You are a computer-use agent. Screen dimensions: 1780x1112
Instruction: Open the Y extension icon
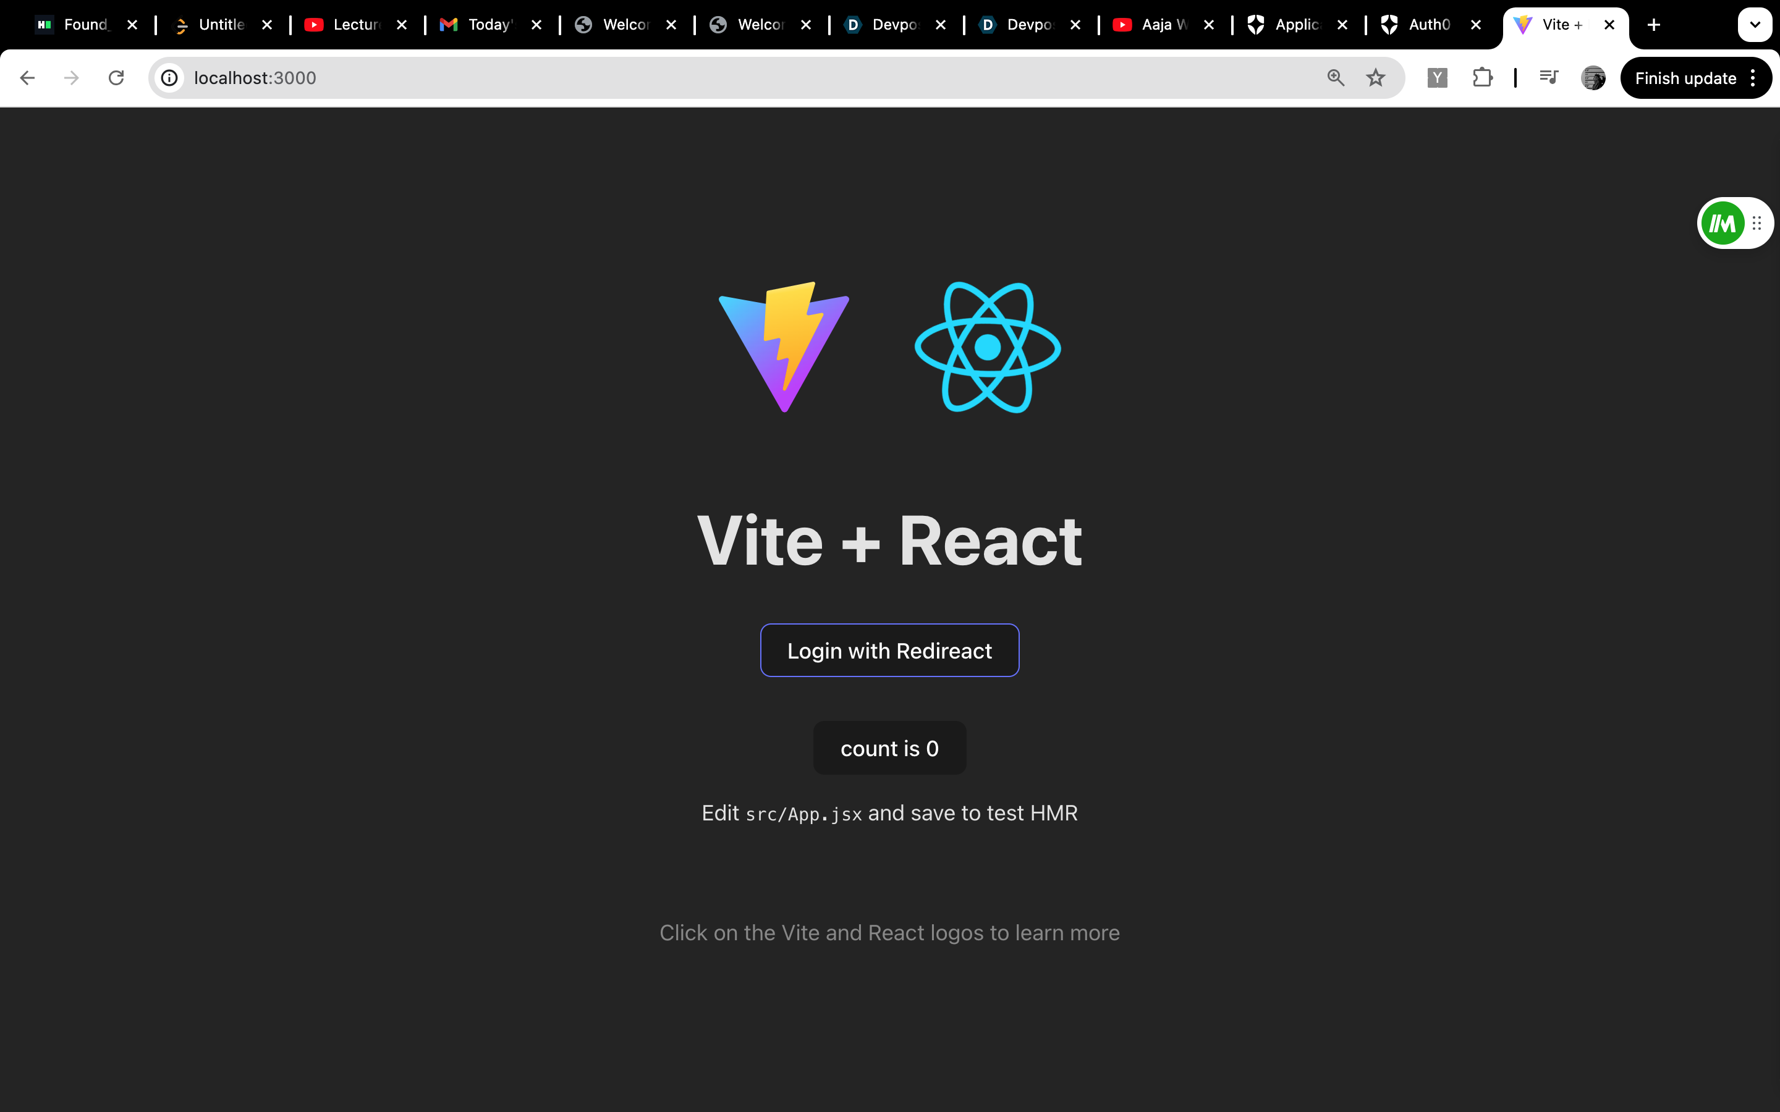pyautogui.click(x=1437, y=78)
